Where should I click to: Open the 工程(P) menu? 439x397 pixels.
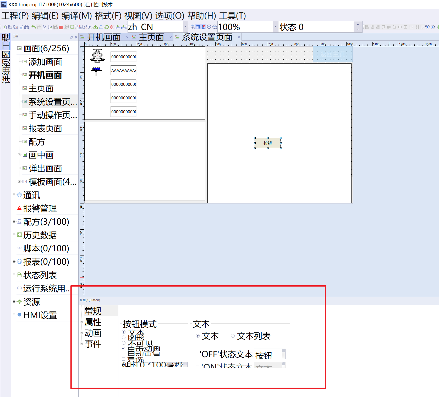coord(15,16)
